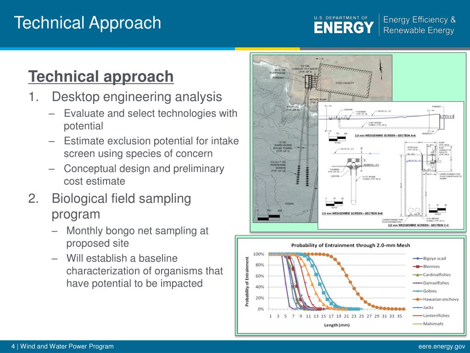Click the 'Probability of Entrainment' y-axis label
Image resolution: width=470 pixels, height=353 pixels.
tap(247, 282)
